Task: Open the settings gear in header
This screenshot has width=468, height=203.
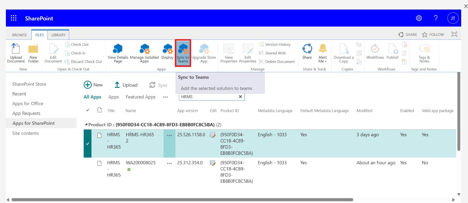Action: pyautogui.click(x=419, y=18)
